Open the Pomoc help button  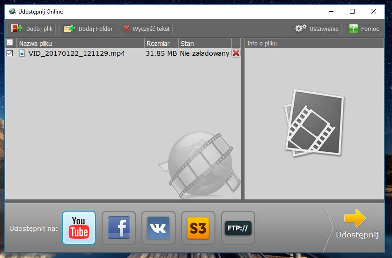click(x=364, y=29)
